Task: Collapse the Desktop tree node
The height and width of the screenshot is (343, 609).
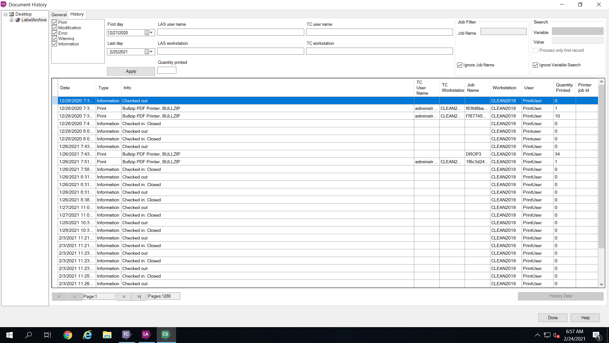Action: (x=5, y=14)
